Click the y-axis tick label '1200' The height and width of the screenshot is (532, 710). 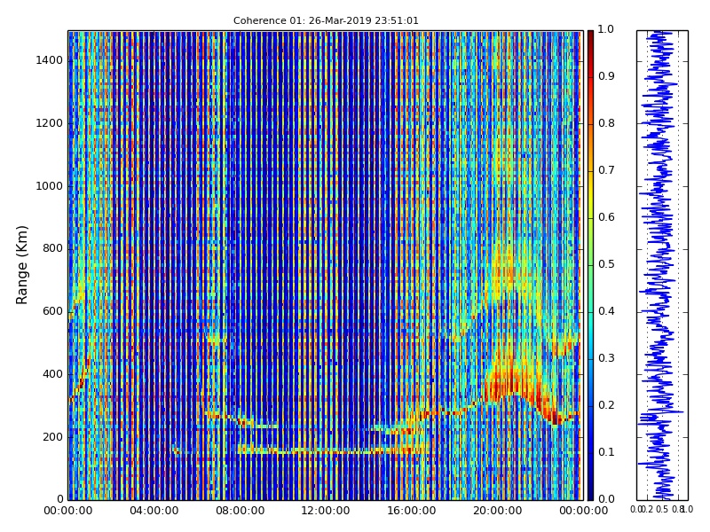[50, 123]
